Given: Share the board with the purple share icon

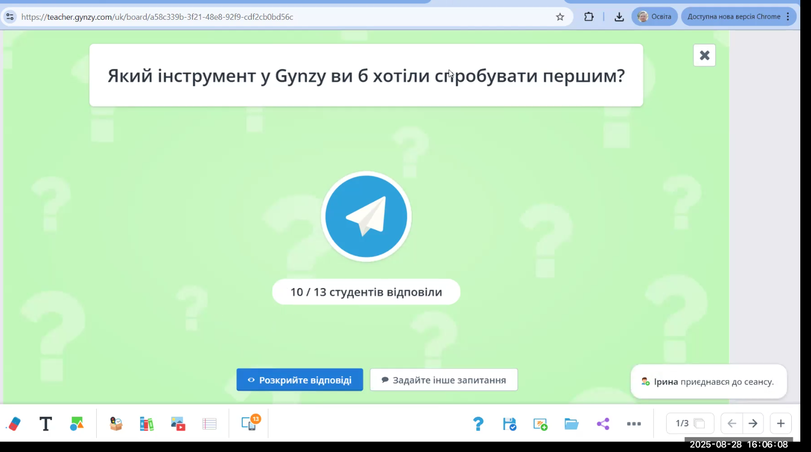Looking at the screenshot, I should click(x=603, y=424).
